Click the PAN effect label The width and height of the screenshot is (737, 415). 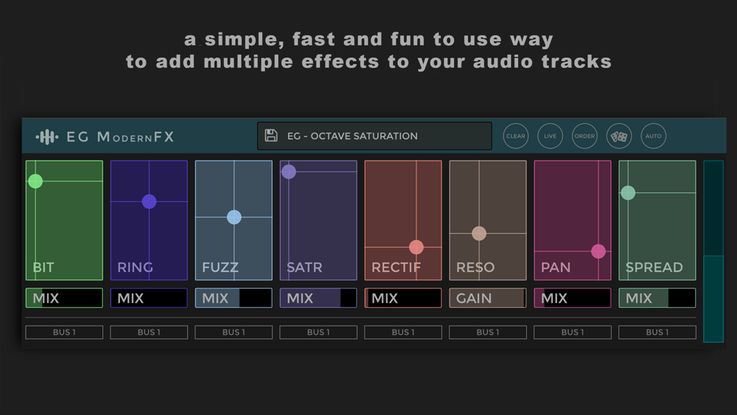(x=556, y=268)
